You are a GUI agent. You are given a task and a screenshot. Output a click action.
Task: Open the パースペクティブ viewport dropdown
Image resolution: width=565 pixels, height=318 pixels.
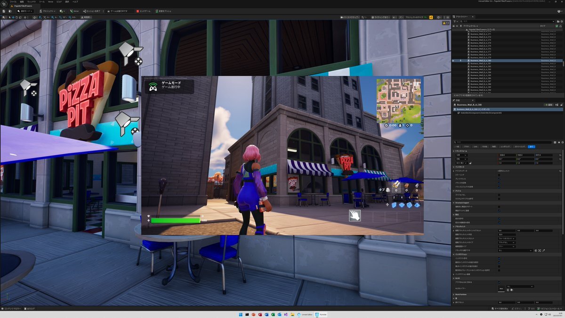click(x=349, y=17)
